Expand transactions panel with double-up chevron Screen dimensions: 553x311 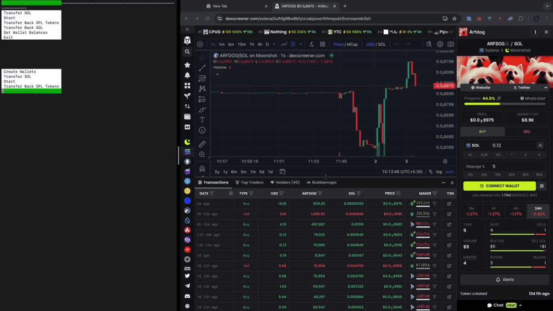[452, 182]
